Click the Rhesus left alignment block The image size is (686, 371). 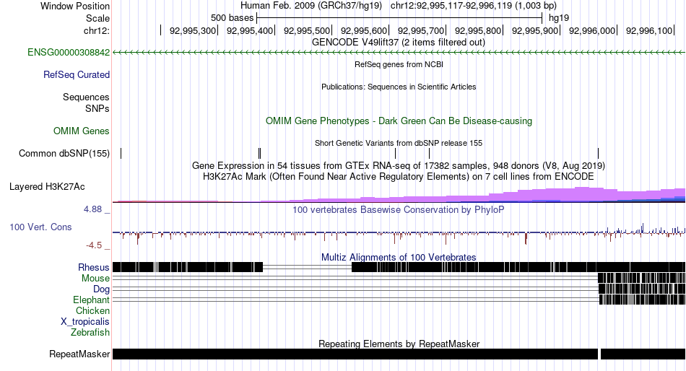(188, 267)
